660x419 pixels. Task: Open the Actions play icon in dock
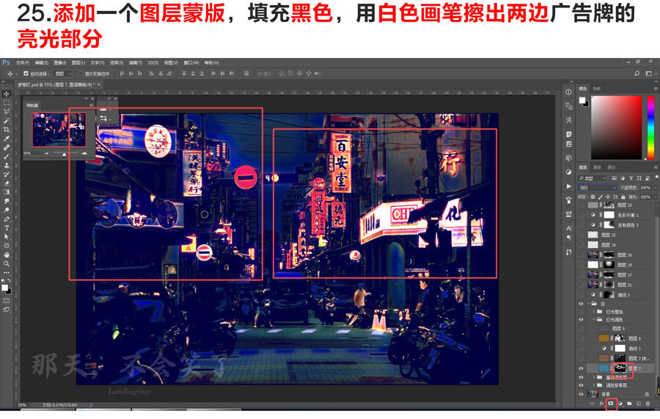(x=568, y=186)
